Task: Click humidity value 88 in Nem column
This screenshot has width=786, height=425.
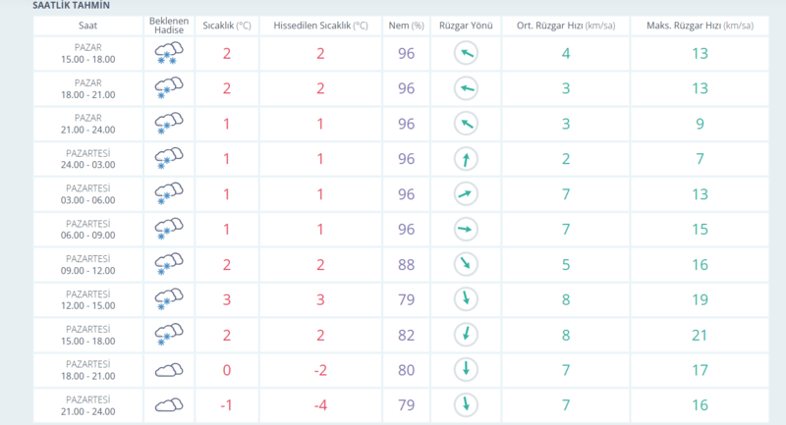Action: (407, 264)
